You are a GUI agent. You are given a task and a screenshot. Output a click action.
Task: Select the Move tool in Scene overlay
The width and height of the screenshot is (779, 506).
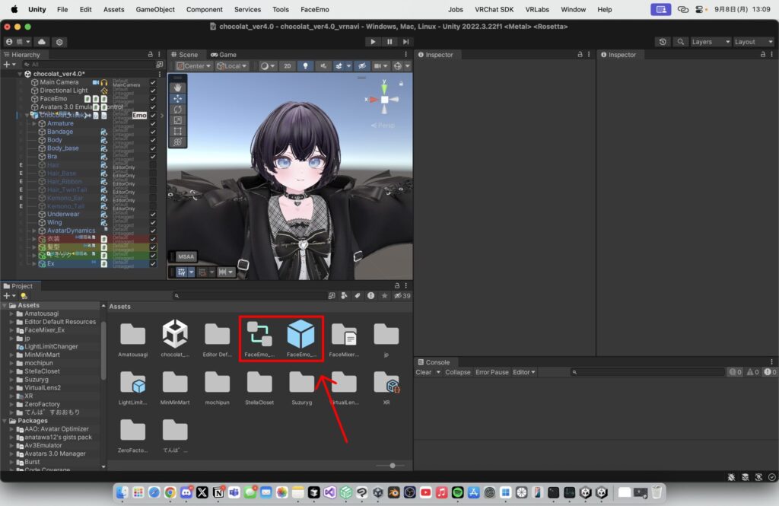177,98
